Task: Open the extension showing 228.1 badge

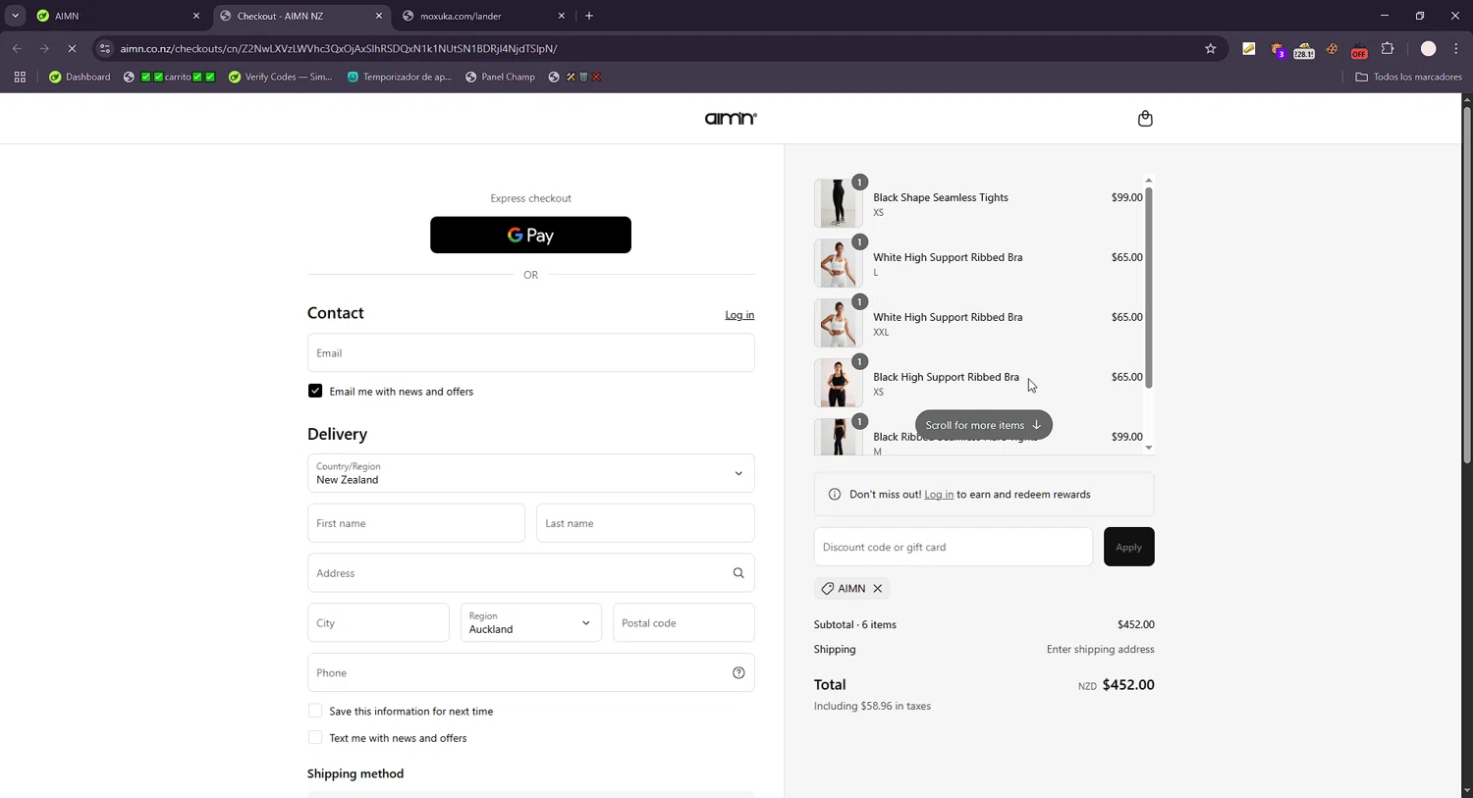Action: tap(1304, 49)
